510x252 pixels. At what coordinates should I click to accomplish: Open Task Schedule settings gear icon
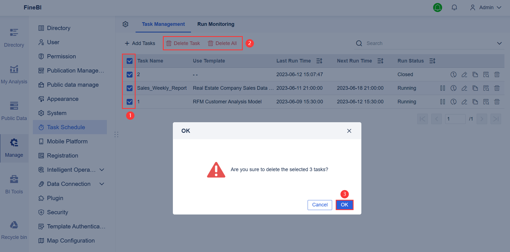click(x=126, y=24)
